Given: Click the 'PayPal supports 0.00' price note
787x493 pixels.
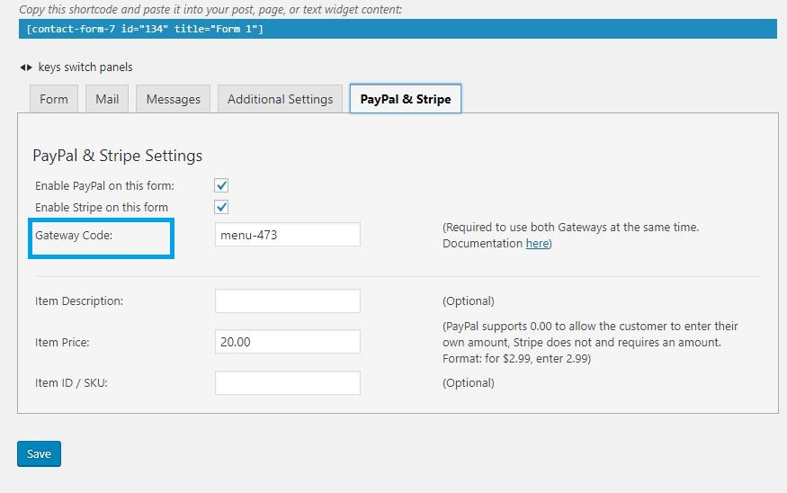Looking at the screenshot, I should 590,343.
